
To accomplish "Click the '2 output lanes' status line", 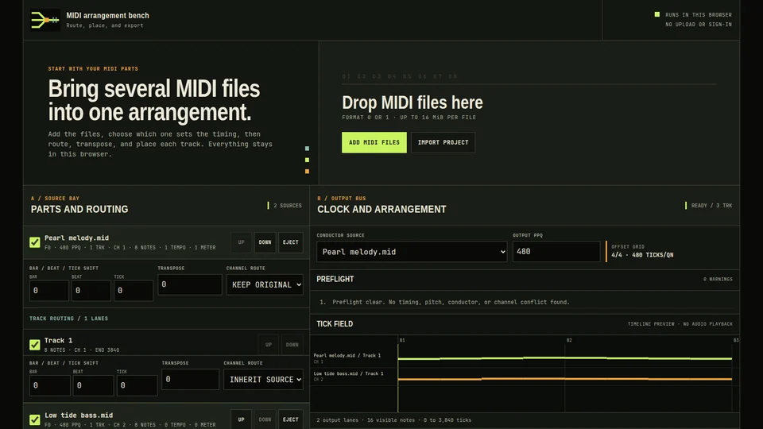I will pyautogui.click(x=393, y=419).
